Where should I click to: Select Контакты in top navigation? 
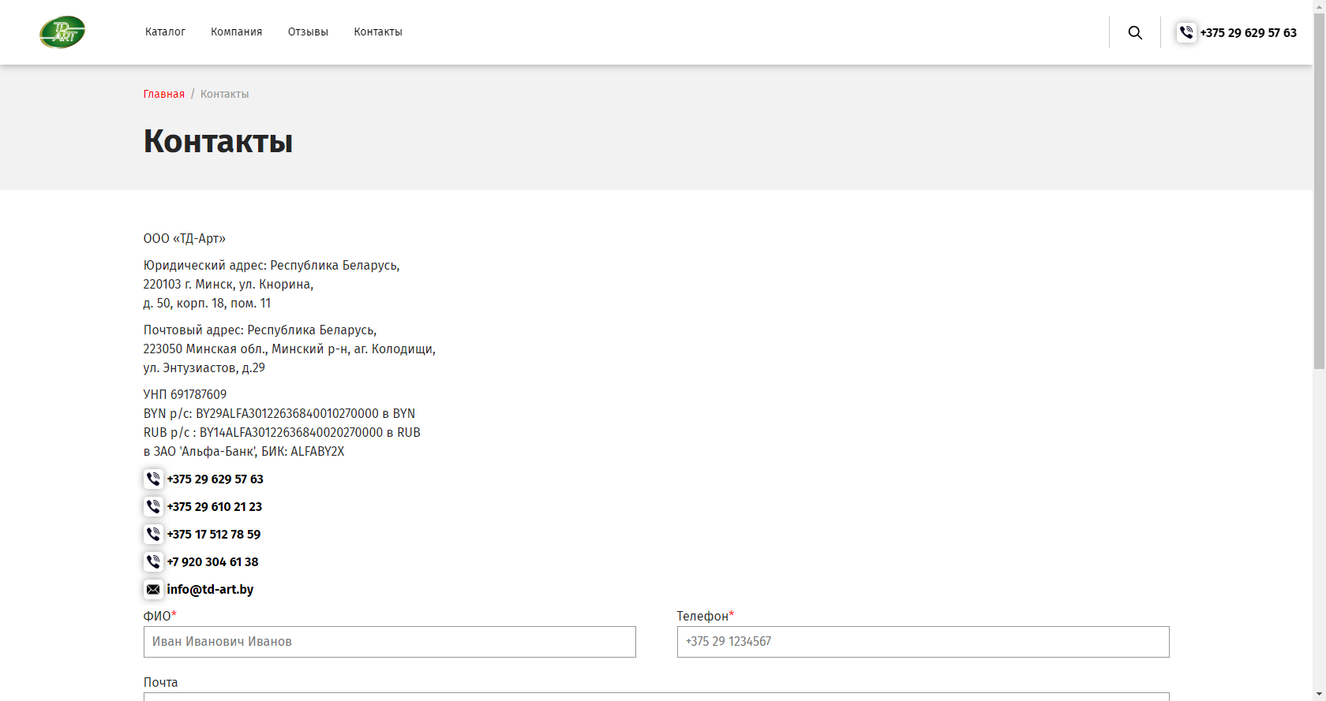click(x=378, y=32)
